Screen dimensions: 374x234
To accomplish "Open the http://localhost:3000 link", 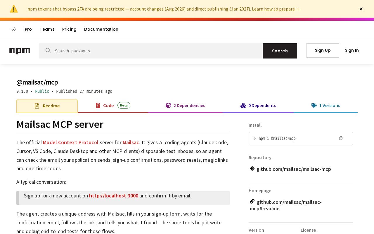I will click(x=114, y=196).
